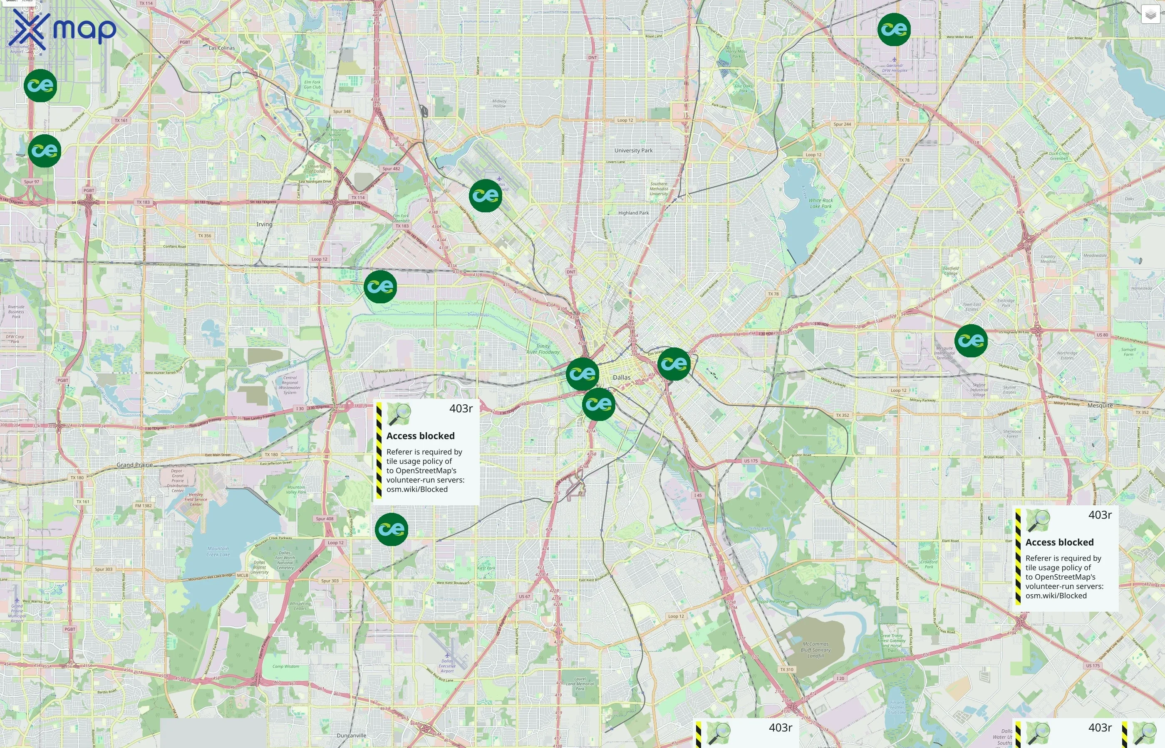Select the CE marker near DFW International Airport
The height and width of the screenshot is (748, 1165).
tap(41, 86)
